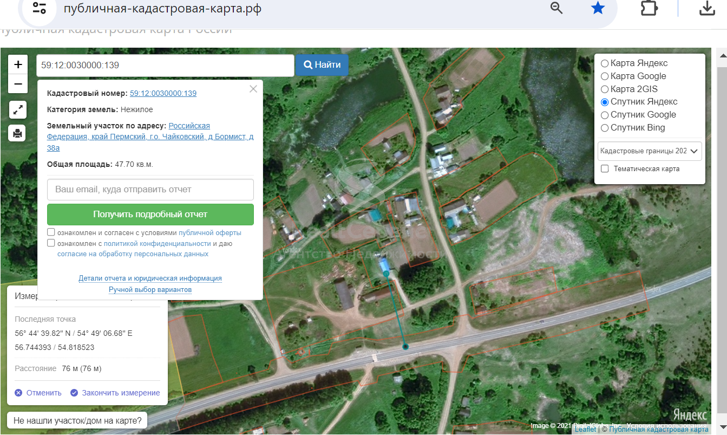Click Найти search button
Screen dimensions: 727x435
[x=322, y=65]
